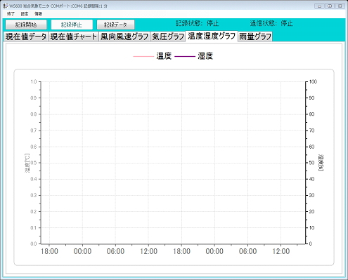348x280 pixels.
Task: Switch to the 現在値チャート tab
Action: click(73, 36)
